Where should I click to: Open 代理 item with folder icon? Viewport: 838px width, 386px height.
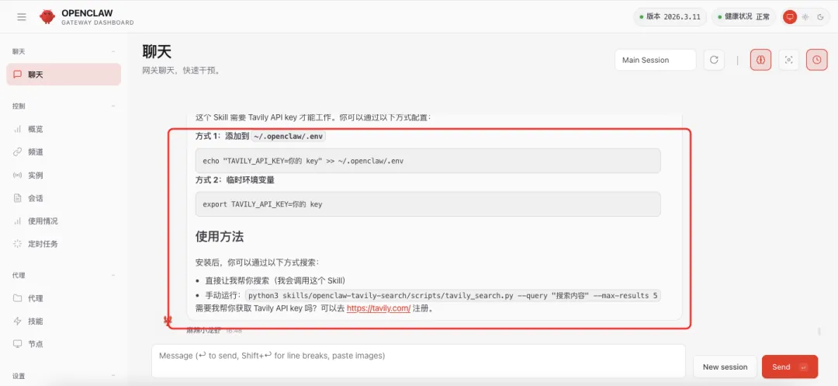(x=64, y=298)
